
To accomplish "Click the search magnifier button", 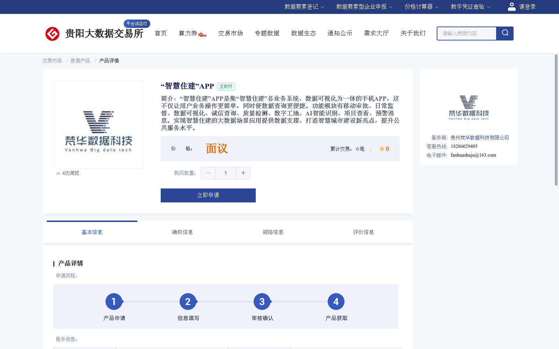I will [x=505, y=34].
